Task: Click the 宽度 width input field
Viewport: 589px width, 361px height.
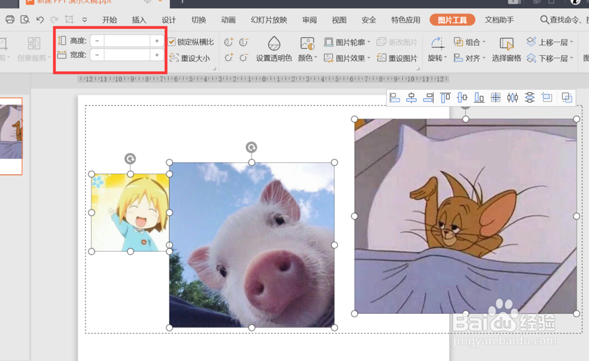Action: (127, 55)
